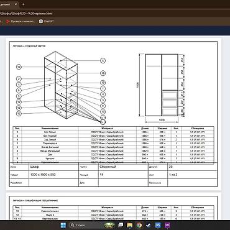Close the current browser tab

click(16, 4)
